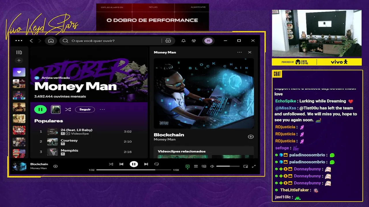
Task: Adjust the volume slider
Action: (228, 166)
